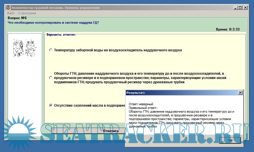Select the Отсутствие скоплений масла radio button
Image resolution: width=254 pixels, height=152 pixels.
tap(51, 105)
